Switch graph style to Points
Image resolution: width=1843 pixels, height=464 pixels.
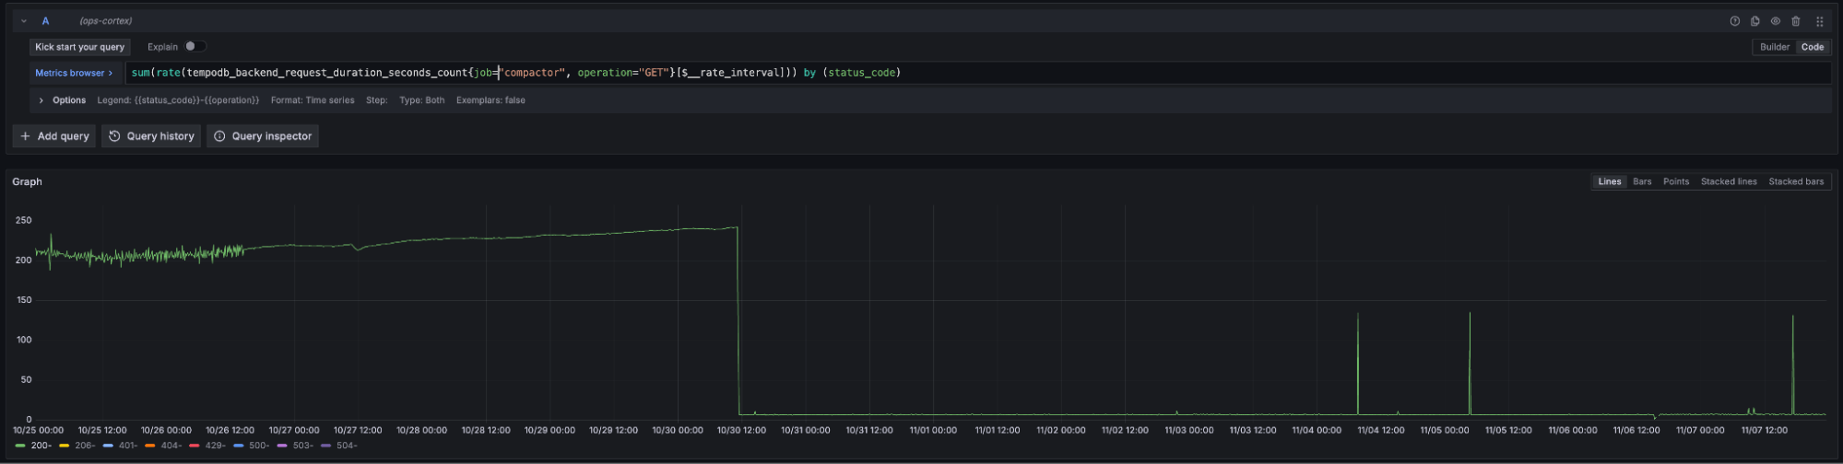tap(1675, 181)
